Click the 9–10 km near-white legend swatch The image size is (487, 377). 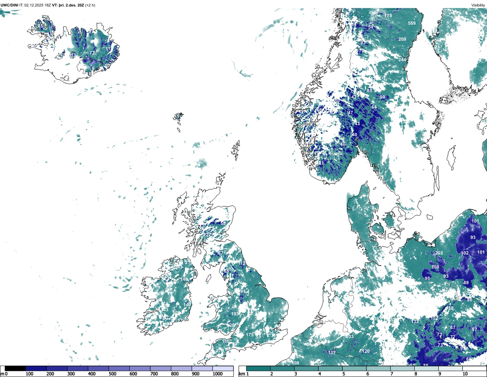coord(450,369)
